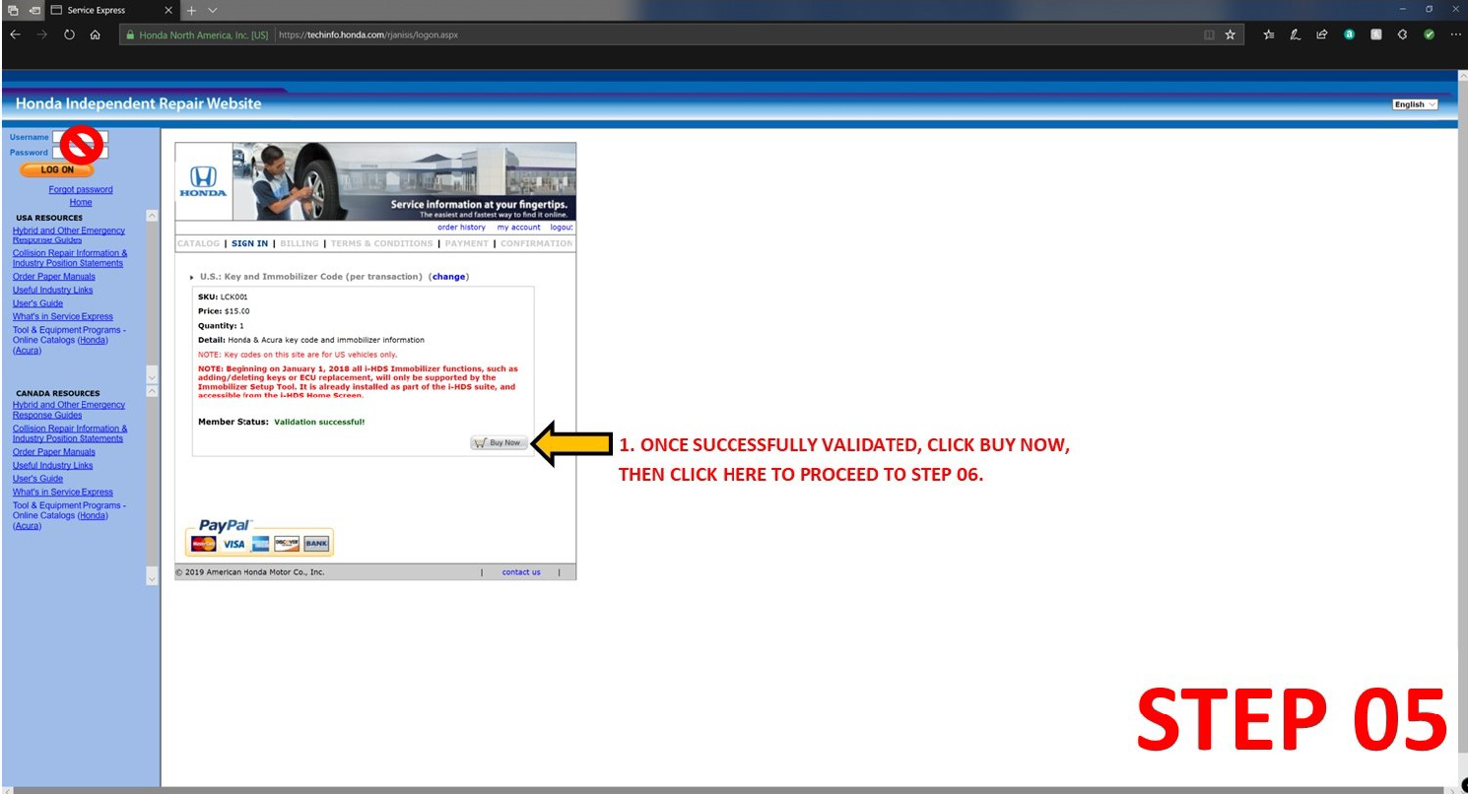Select the CONFIRMATION checkout step

pos(537,243)
